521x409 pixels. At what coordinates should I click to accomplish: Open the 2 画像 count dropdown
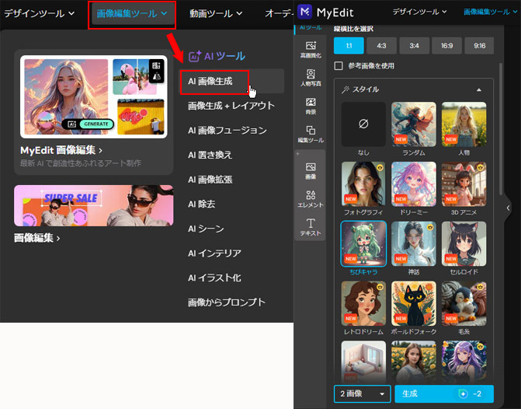362,394
